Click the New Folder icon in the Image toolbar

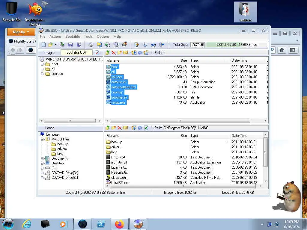tap(120, 53)
